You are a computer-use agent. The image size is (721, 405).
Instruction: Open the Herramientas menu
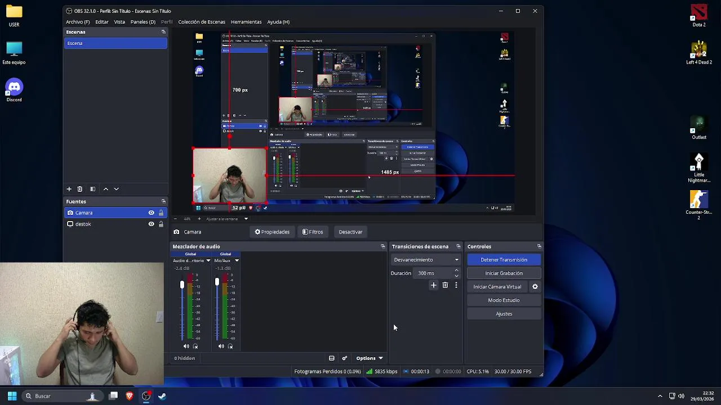246,22
